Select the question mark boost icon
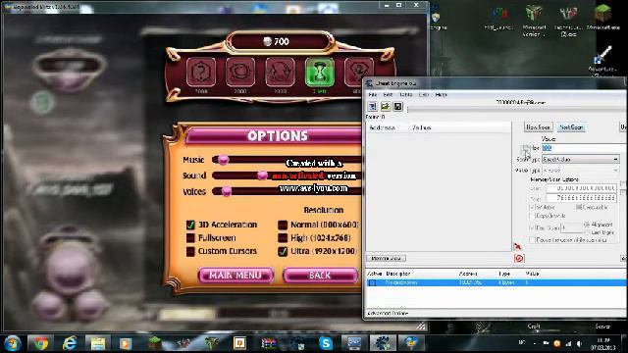Image resolution: width=628 pixels, height=353 pixels. (x=200, y=73)
